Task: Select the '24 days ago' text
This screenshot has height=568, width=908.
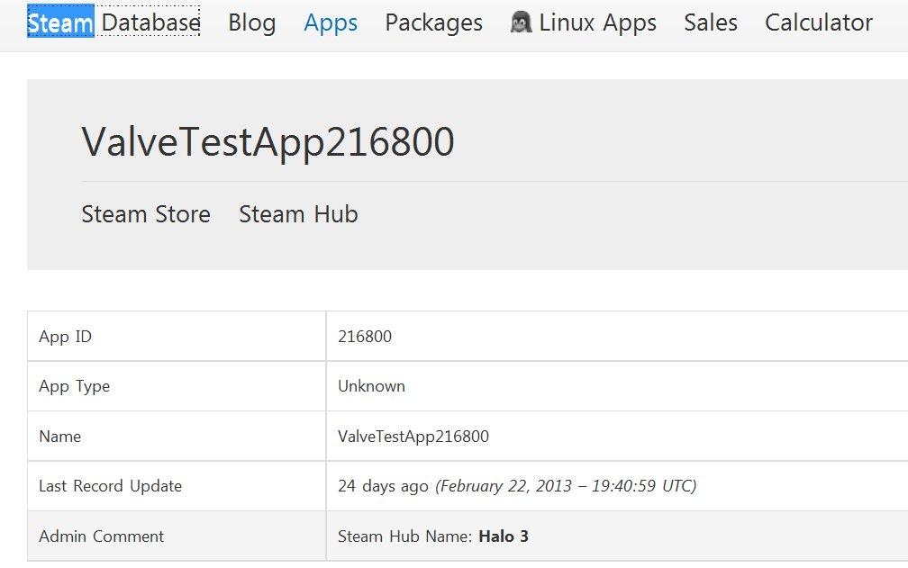Action: click(x=384, y=486)
